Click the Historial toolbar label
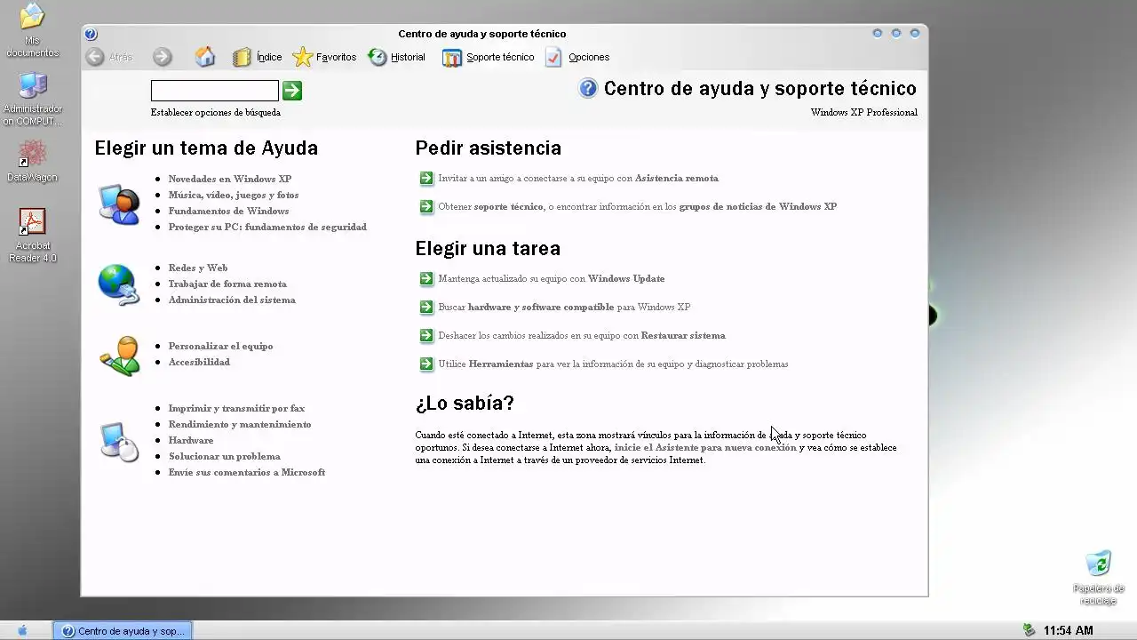1137x640 pixels. [409, 57]
